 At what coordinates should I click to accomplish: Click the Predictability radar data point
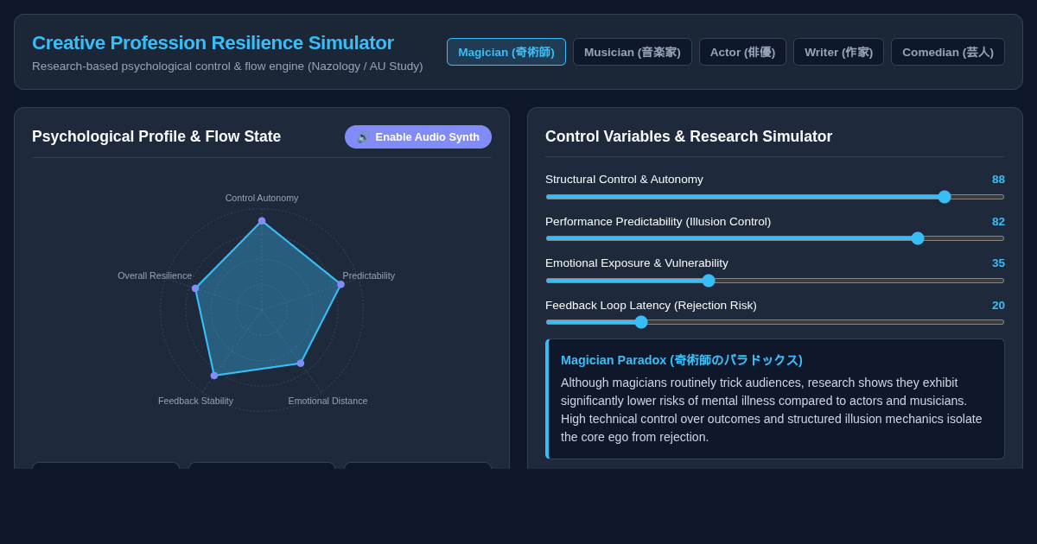(x=340, y=284)
